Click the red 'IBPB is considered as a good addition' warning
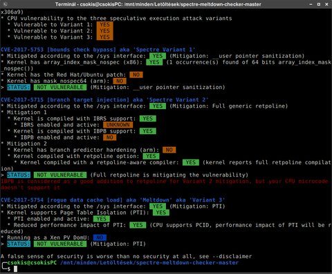This screenshot has height=274, width=332. (x=164, y=184)
